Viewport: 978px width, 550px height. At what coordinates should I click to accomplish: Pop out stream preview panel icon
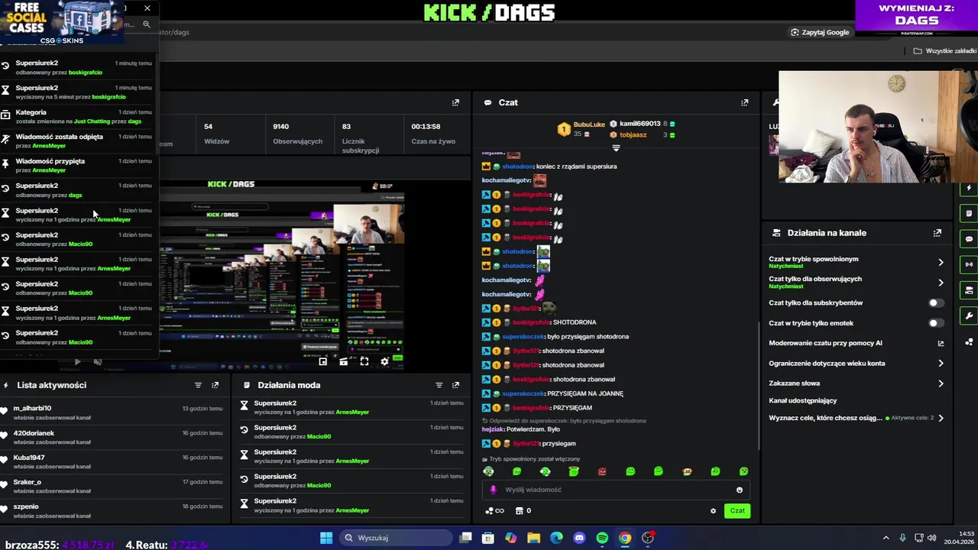pos(455,102)
